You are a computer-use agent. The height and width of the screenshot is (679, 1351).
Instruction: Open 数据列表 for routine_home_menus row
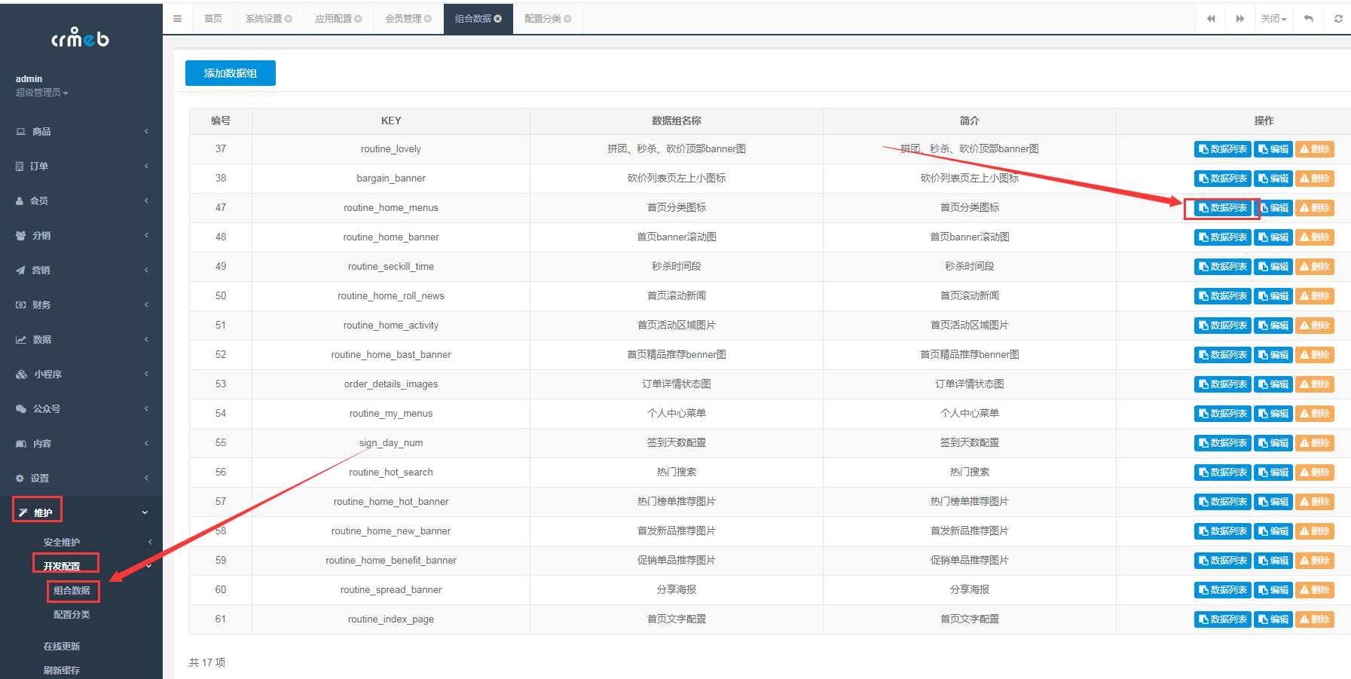[x=1223, y=208]
